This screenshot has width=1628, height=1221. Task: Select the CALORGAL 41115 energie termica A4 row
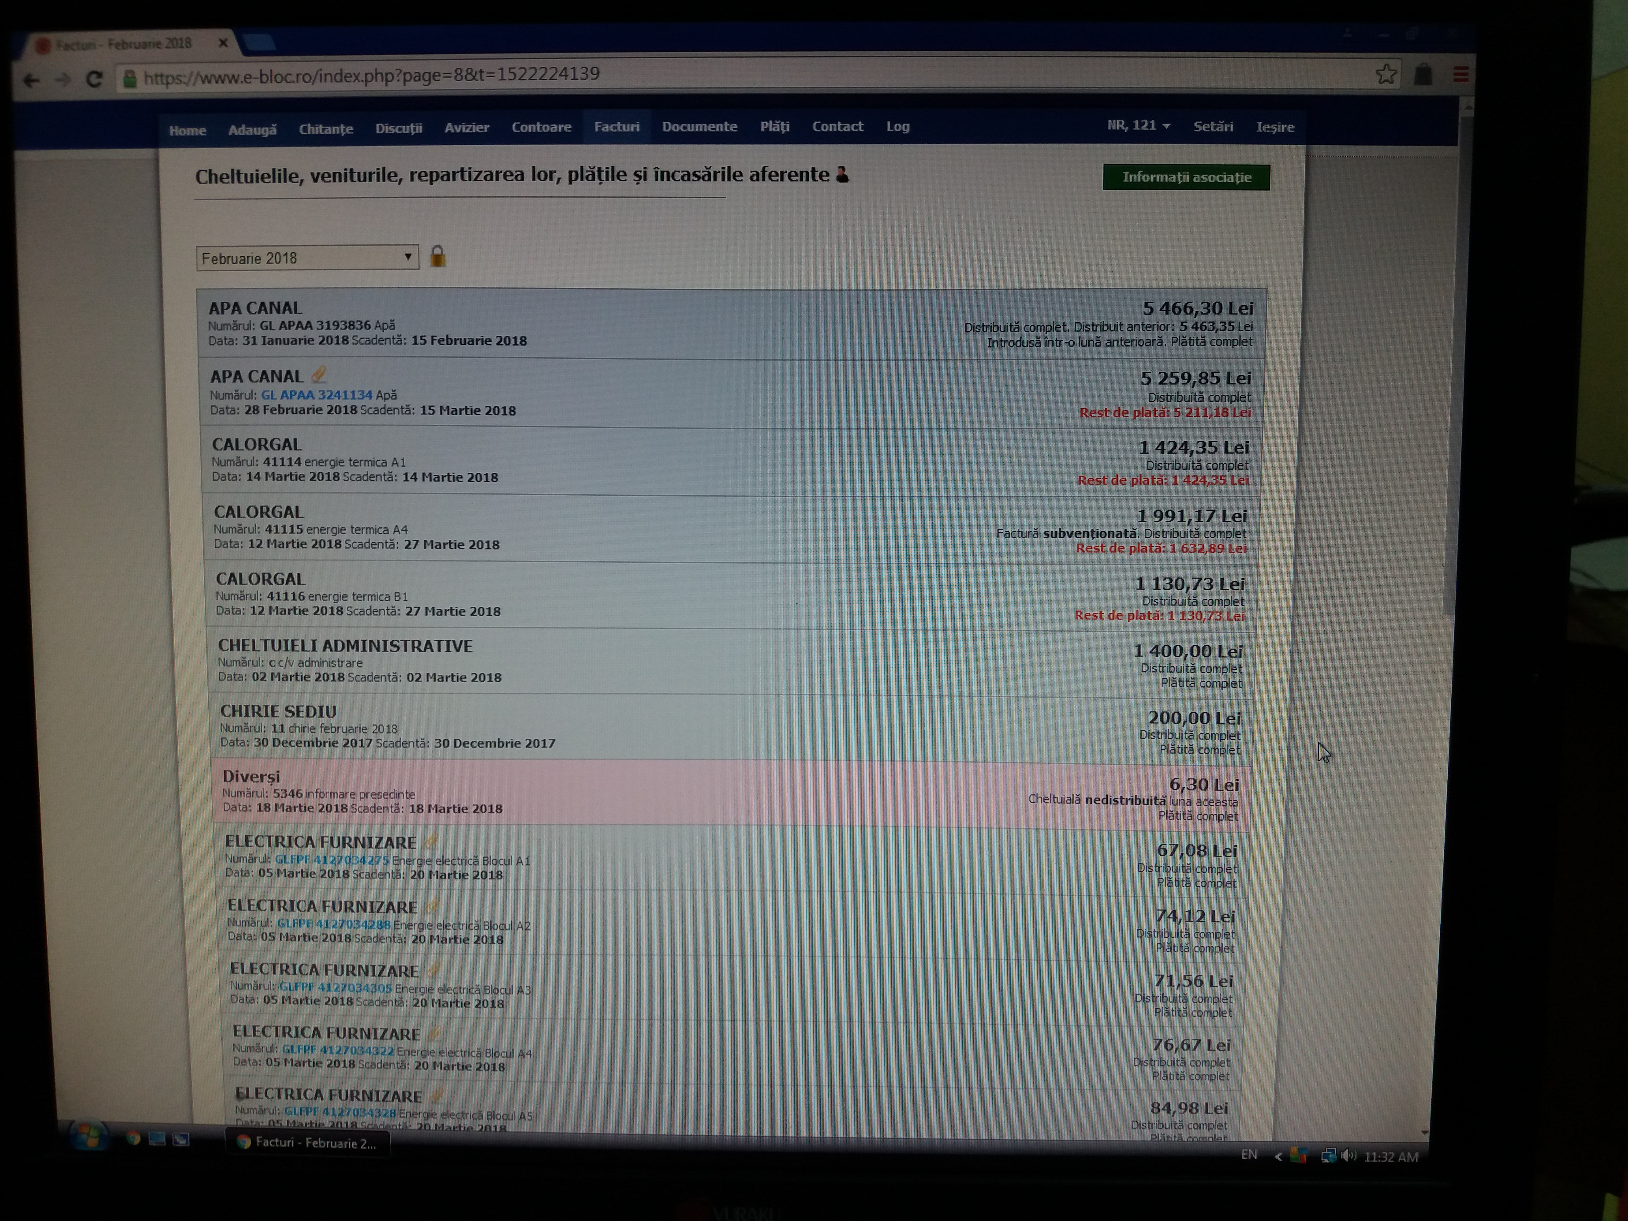coord(731,529)
